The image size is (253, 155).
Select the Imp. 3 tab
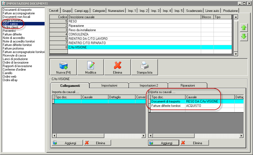pyautogui.click(x=155, y=11)
